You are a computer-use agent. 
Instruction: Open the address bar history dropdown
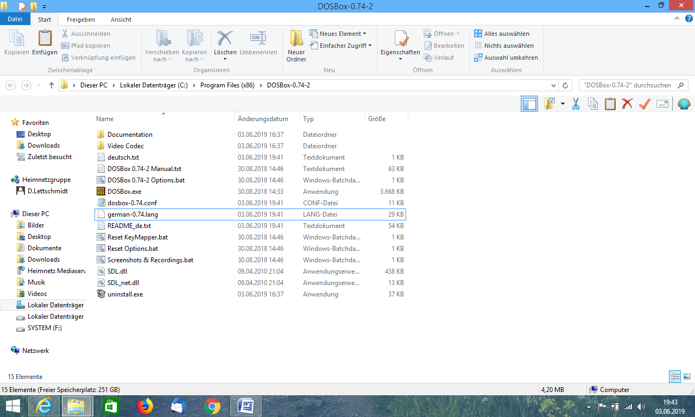click(x=553, y=85)
